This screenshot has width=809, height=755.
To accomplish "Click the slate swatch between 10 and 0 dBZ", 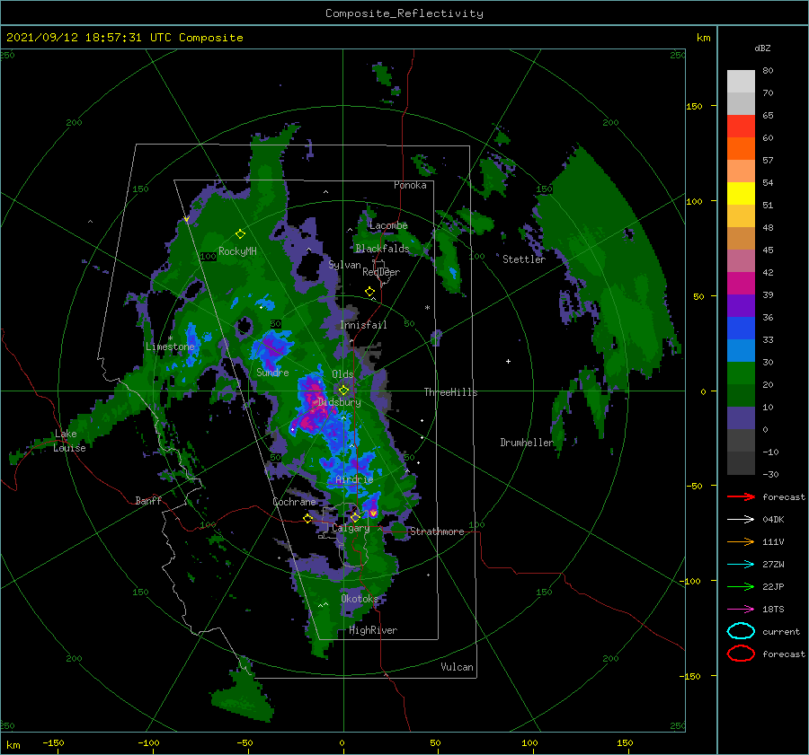I will click(x=741, y=418).
